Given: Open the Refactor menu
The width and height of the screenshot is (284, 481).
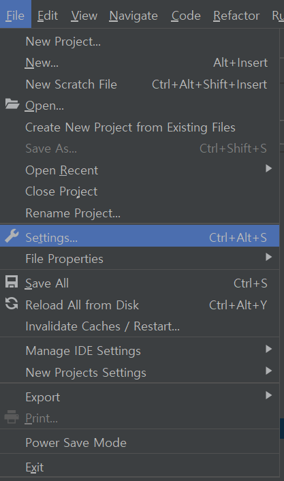Looking at the screenshot, I should tap(236, 16).
